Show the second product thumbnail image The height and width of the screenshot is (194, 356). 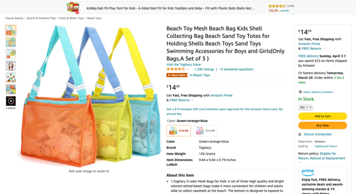[x=10, y=42]
